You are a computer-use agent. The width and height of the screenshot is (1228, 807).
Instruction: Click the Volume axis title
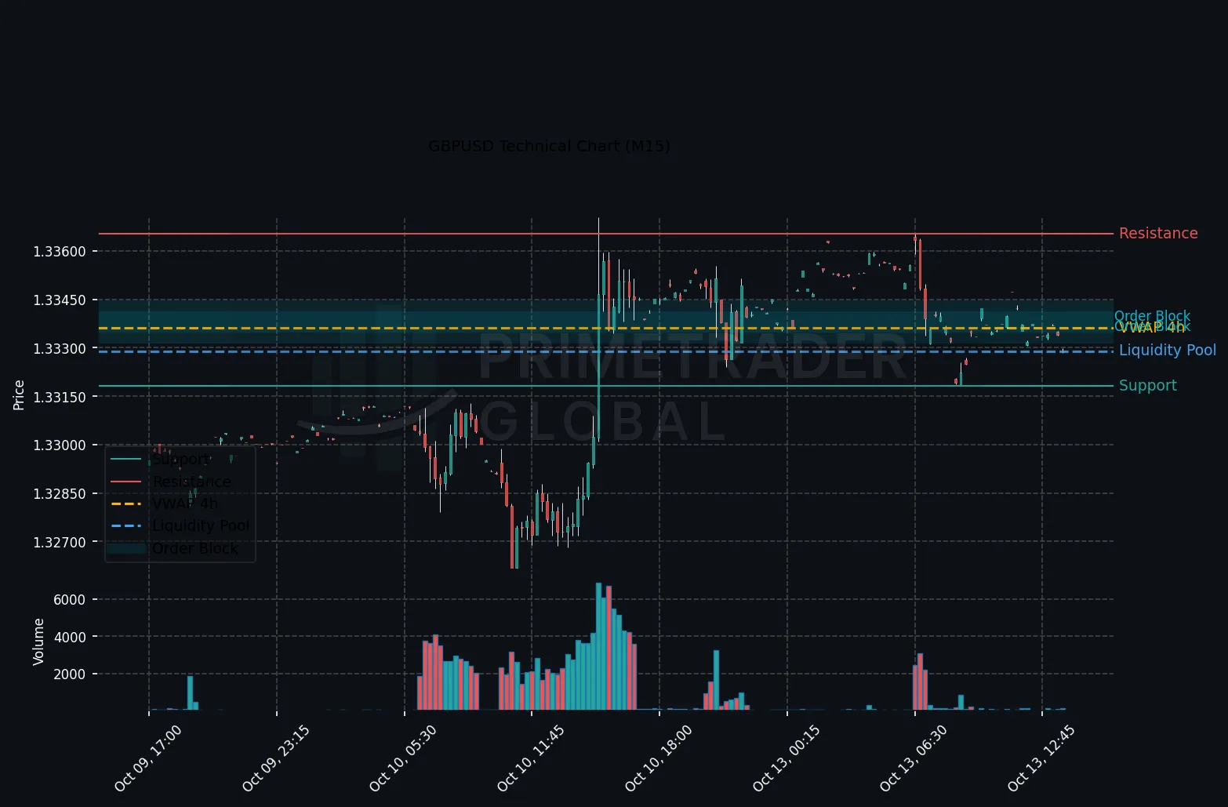(x=38, y=642)
